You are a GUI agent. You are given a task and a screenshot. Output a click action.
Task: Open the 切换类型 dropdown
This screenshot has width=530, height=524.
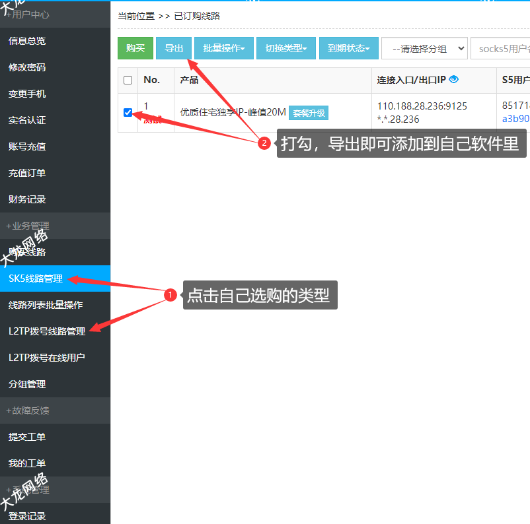(x=286, y=48)
